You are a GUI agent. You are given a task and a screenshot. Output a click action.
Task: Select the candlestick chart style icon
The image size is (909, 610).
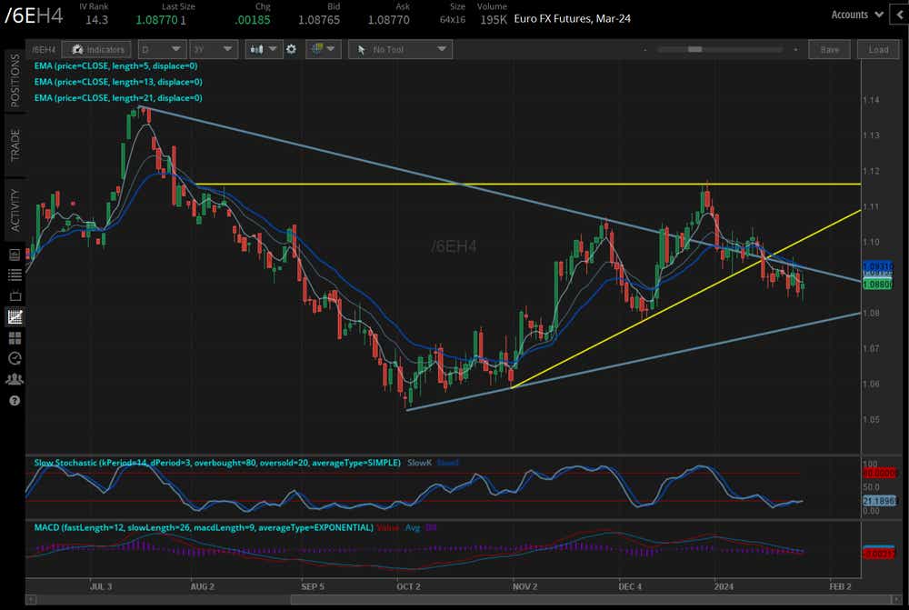point(259,49)
